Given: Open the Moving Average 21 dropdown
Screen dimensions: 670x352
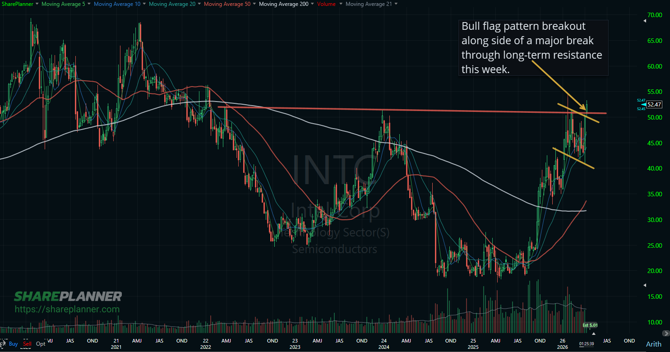Looking at the screenshot, I should pos(369,4).
